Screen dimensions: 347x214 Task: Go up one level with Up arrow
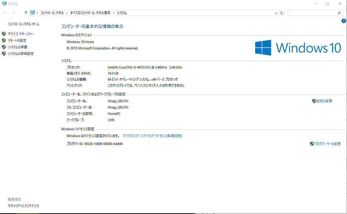[x=26, y=13]
